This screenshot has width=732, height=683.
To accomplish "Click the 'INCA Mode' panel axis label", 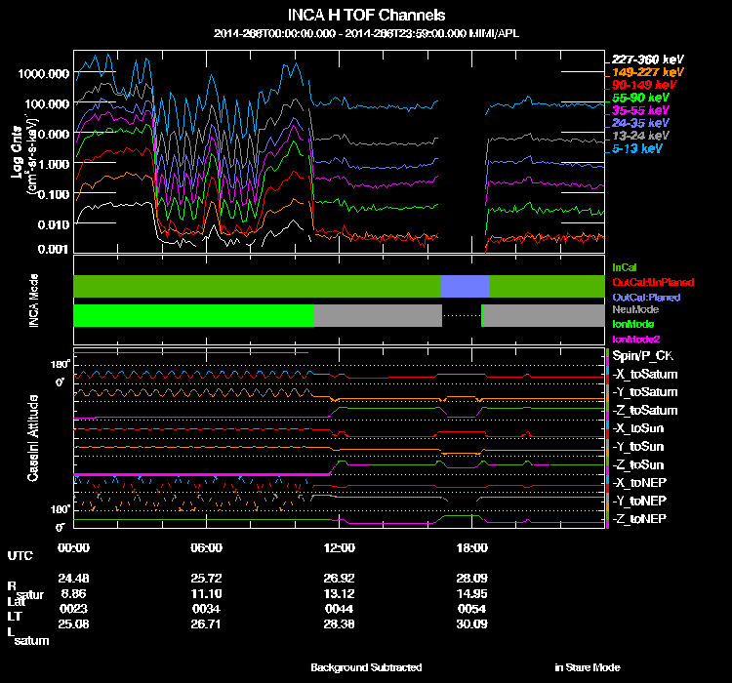I will click(x=33, y=301).
